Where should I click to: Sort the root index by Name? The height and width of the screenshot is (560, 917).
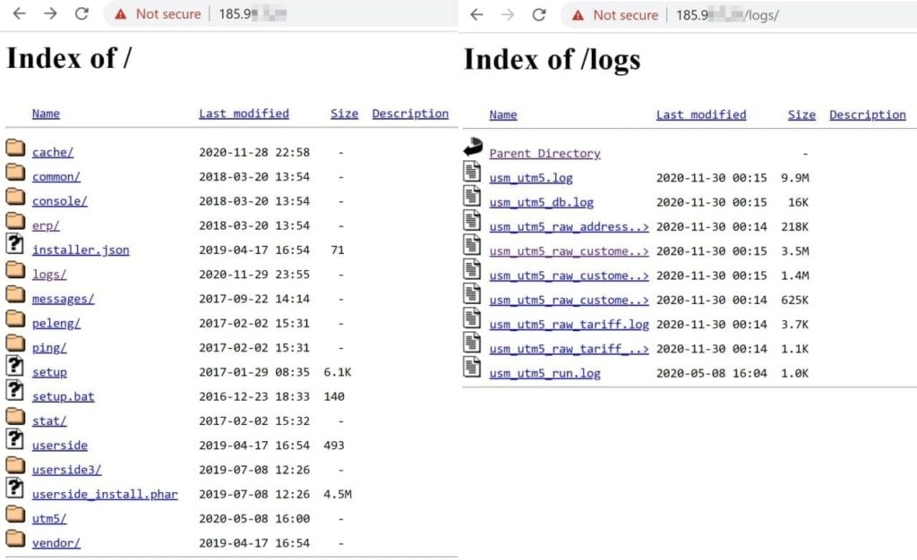(46, 114)
